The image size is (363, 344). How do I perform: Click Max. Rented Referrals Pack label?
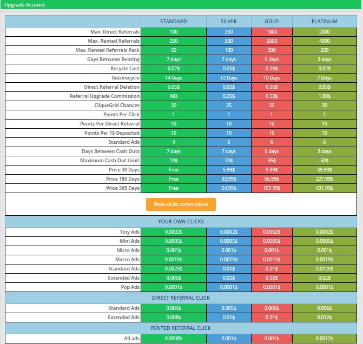pos(108,50)
